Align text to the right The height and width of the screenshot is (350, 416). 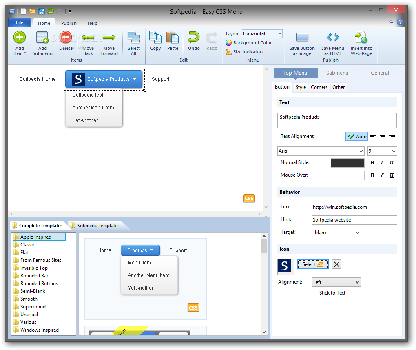[392, 136]
